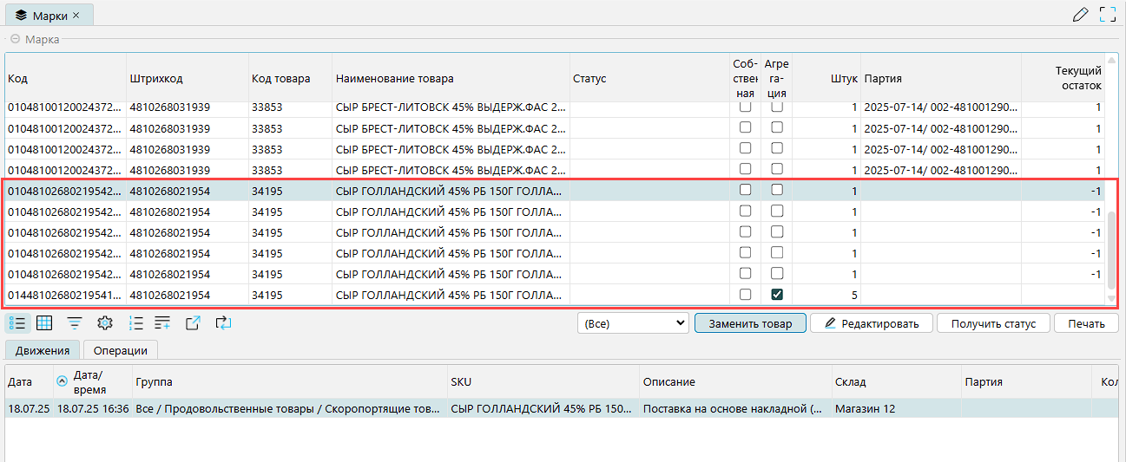Click the Получить статус button
The image size is (1126, 462).
(x=993, y=323)
